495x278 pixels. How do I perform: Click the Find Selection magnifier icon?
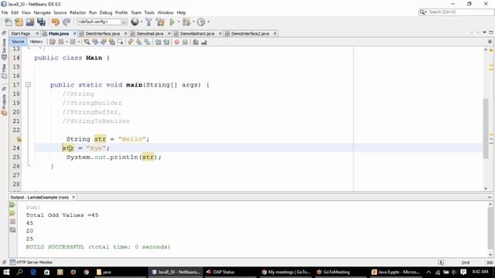[87, 42]
